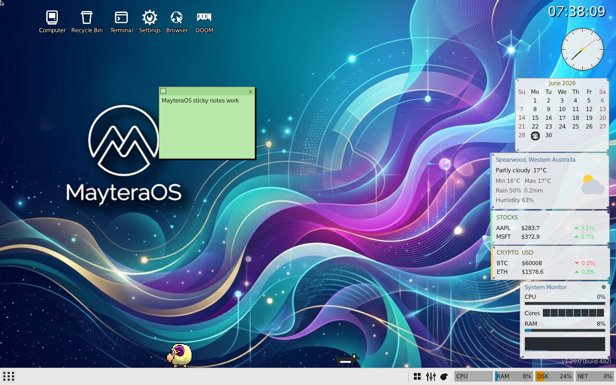This screenshot has width=616, height=385.
Task: Click the green up arrow beside ETH
Action: [577, 272]
